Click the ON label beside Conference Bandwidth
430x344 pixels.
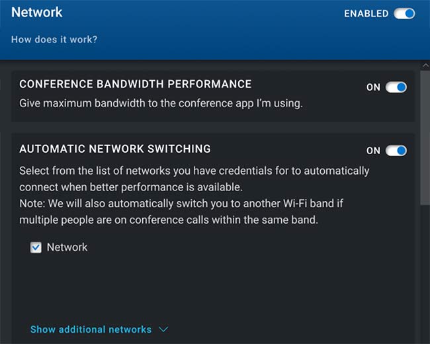[373, 87]
